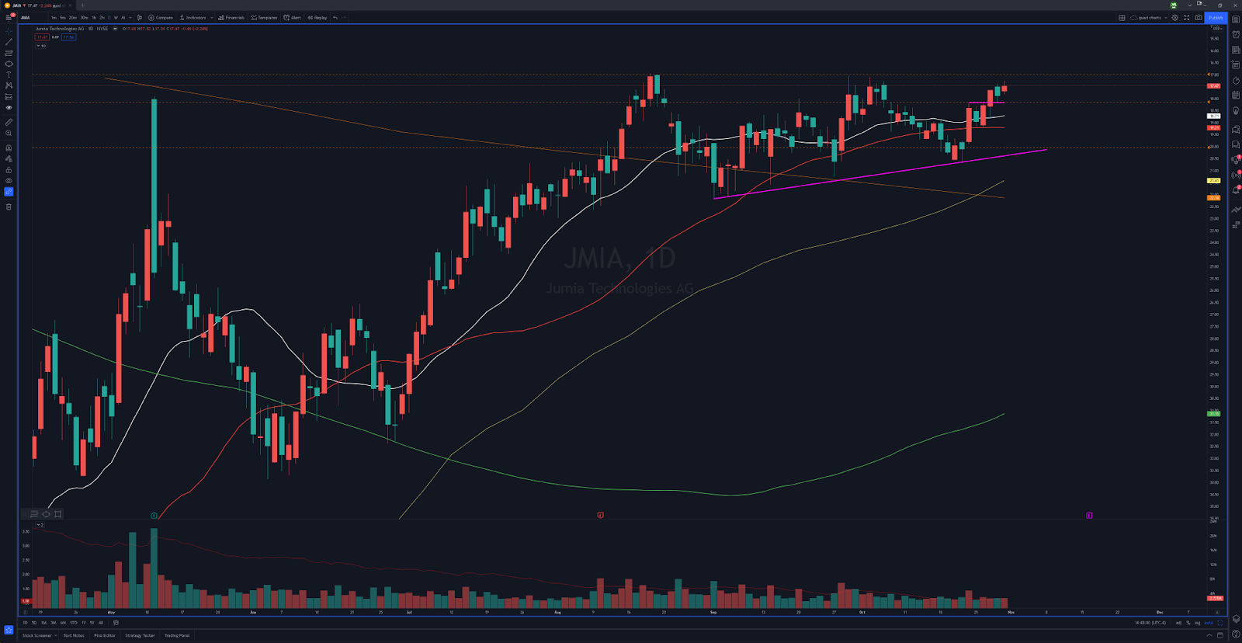This screenshot has width=1242, height=643.
Task: Take a chart snapshot with camera icon
Action: [1199, 18]
